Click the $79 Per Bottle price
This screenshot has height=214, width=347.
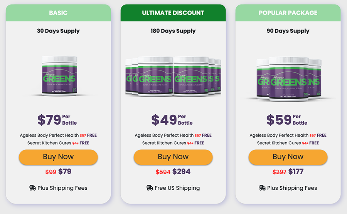[x=57, y=120]
